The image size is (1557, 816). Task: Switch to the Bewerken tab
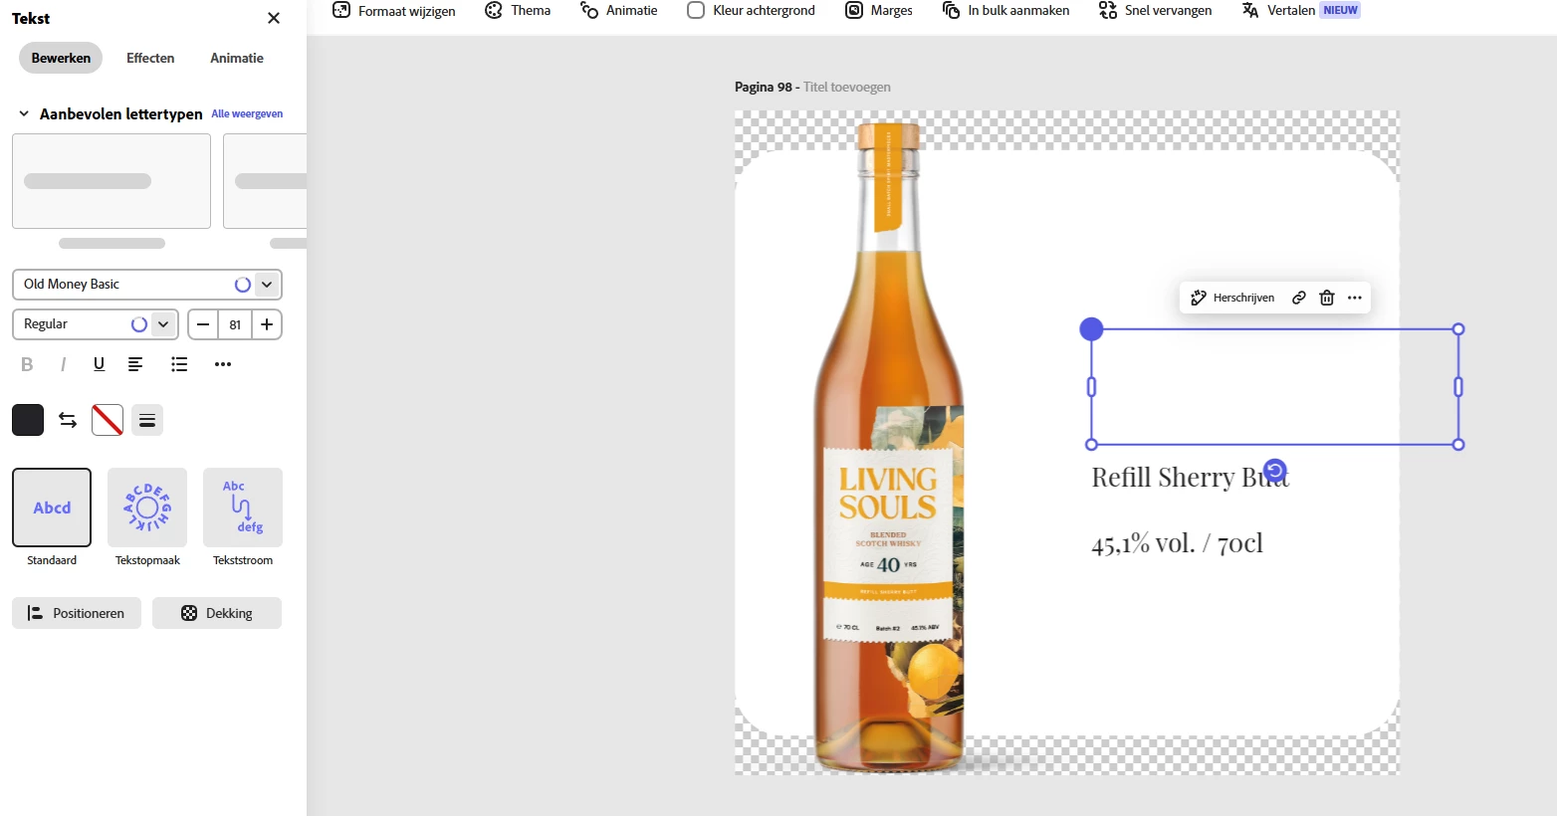(x=61, y=58)
